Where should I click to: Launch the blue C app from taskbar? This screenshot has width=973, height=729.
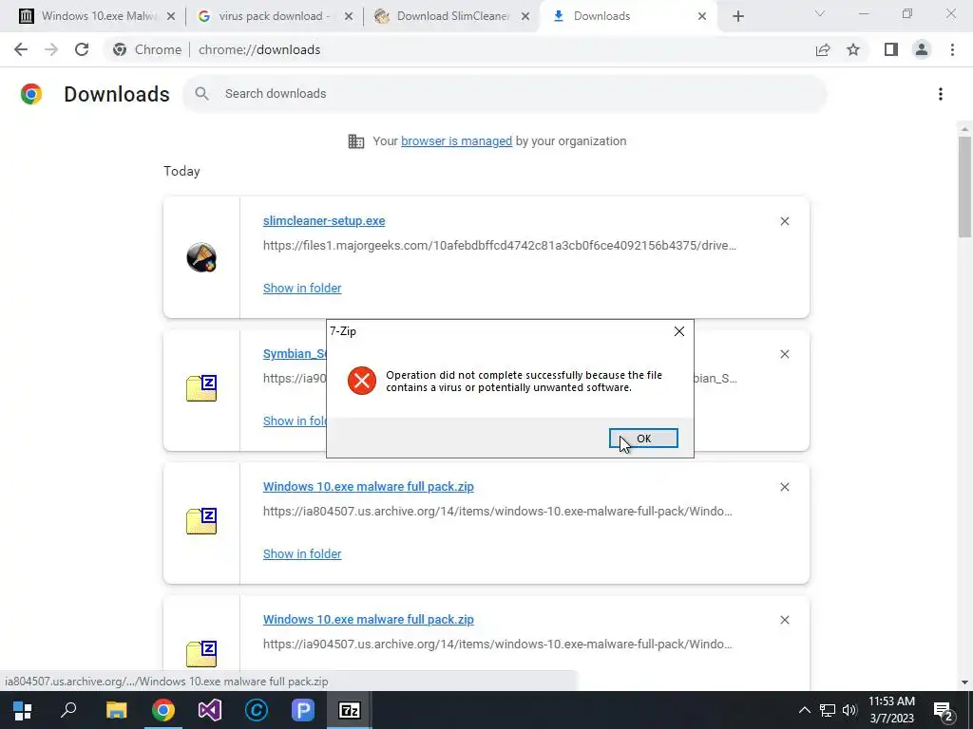click(x=257, y=710)
